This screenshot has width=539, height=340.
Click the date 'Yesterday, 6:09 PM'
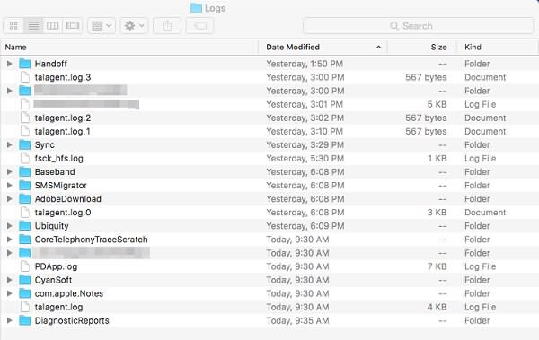pyautogui.click(x=305, y=226)
